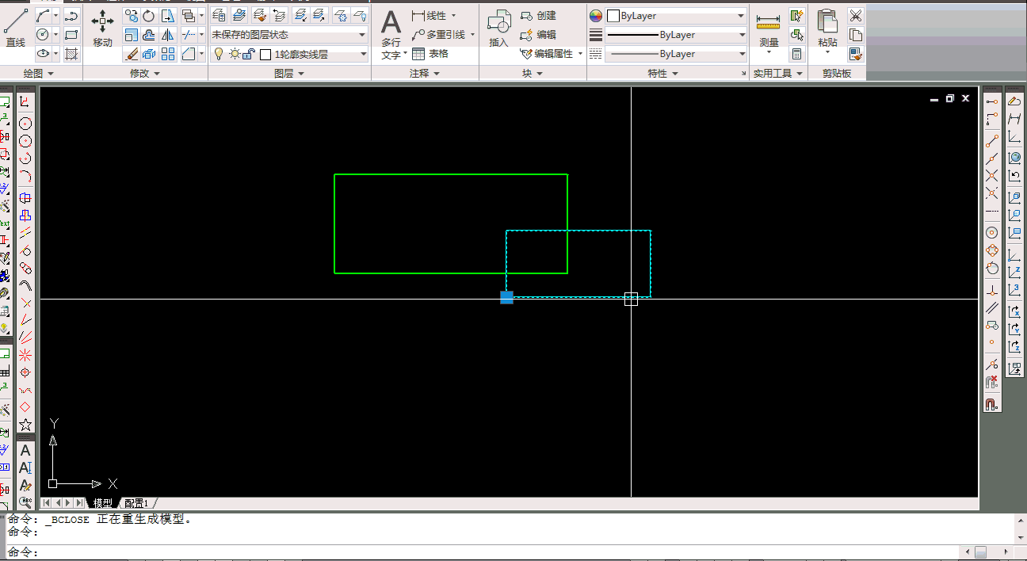Expand the 绘图 panel title
This screenshot has width=1027, height=561.
38,73
